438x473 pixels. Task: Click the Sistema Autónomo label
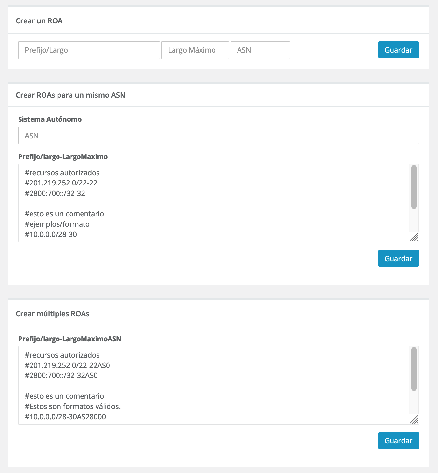click(50, 119)
